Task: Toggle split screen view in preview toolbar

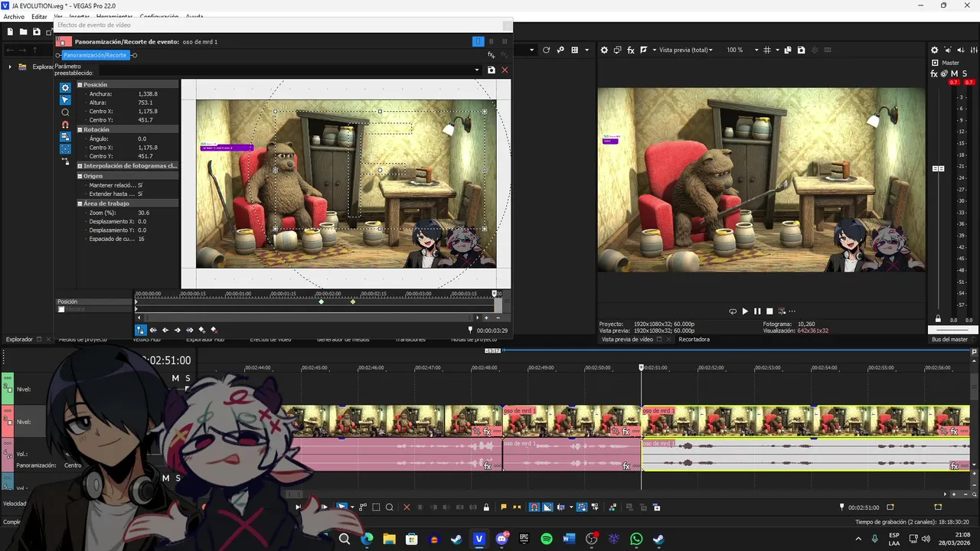Action: click(643, 50)
